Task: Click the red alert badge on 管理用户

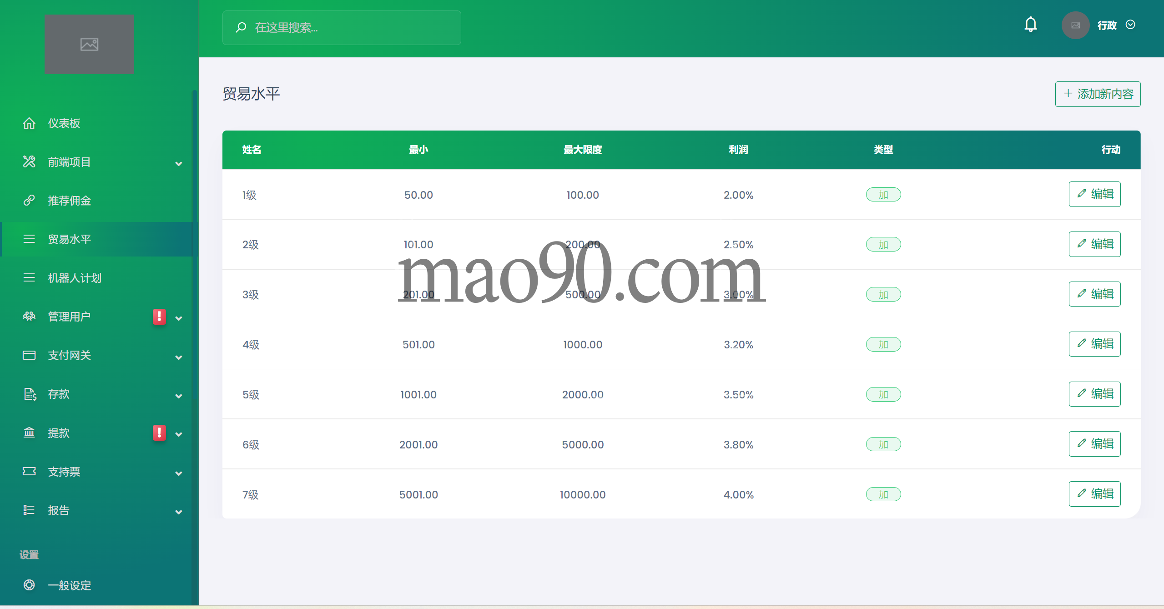Action: 159,317
